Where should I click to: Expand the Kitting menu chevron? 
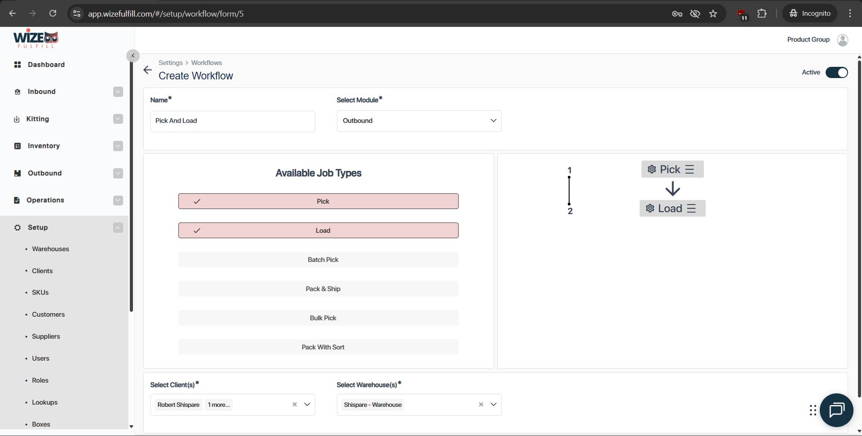pyautogui.click(x=118, y=119)
